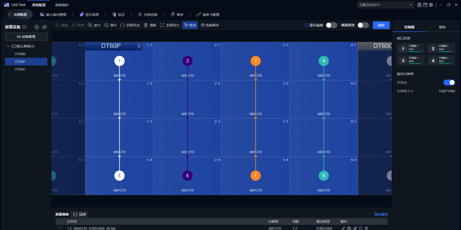Click the 保存 save button

(x=381, y=25)
